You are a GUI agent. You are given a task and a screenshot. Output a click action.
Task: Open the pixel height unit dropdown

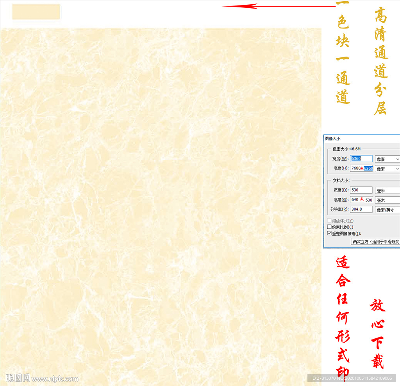tap(387, 169)
